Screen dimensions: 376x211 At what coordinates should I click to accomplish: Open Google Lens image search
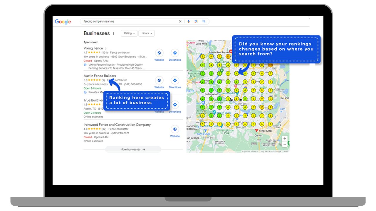196,21
